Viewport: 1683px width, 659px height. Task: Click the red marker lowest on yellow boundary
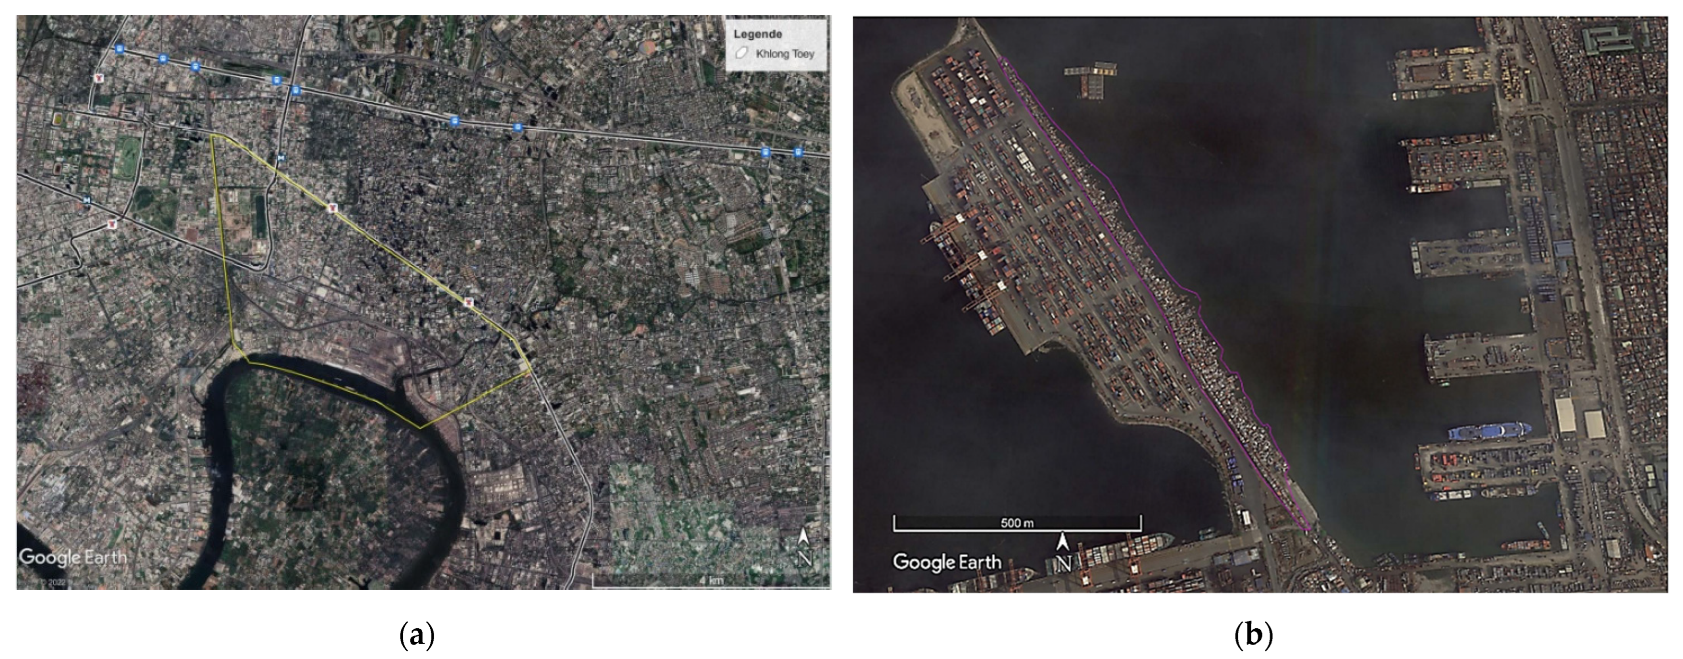pos(468,302)
